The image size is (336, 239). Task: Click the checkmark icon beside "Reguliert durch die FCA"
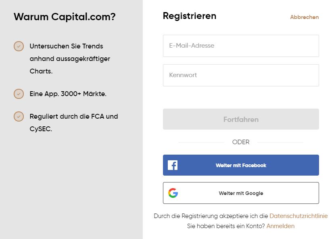19,117
